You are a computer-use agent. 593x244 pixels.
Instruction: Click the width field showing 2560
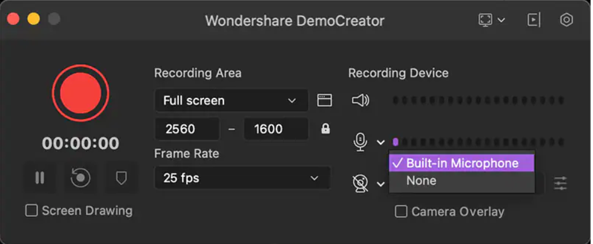[187, 129]
